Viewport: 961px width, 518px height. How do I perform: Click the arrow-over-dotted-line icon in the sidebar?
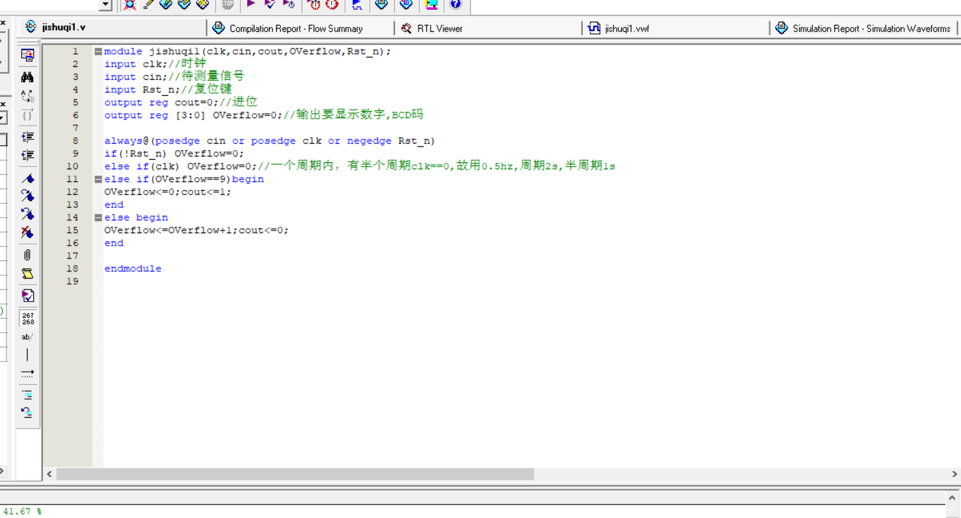27,373
